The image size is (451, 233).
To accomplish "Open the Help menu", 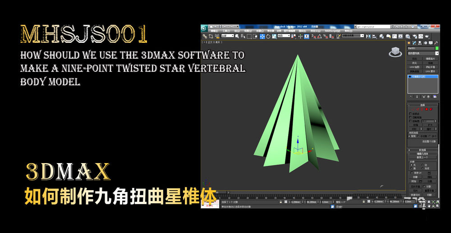I will click(x=348, y=31).
